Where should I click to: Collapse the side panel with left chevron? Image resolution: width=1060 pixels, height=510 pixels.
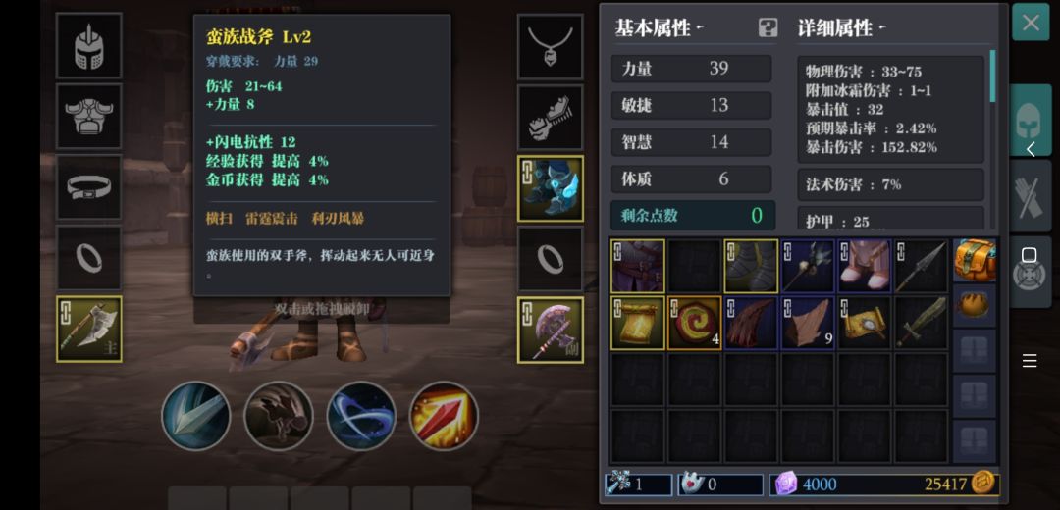click(x=1031, y=149)
